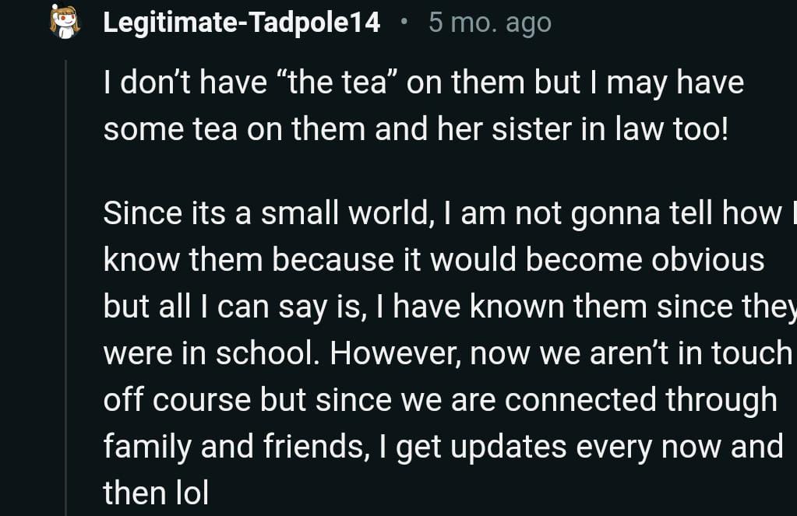
Task: Click the word "However" in the comment
Action: point(390,353)
